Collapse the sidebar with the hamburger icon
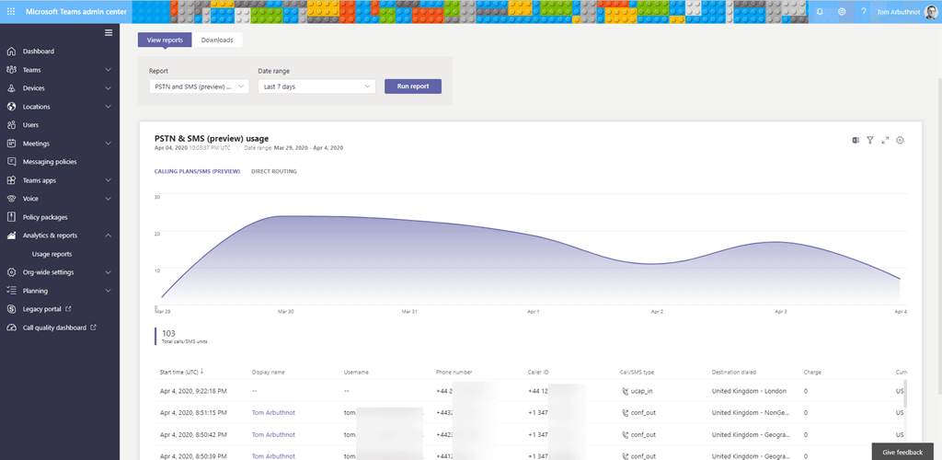942x460 pixels. pos(109,33)
